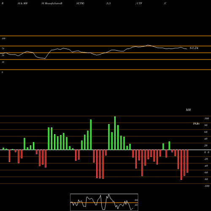Click the tallest green histogram bar
Viewport: 211px width, 211px height.
point(115,133)
